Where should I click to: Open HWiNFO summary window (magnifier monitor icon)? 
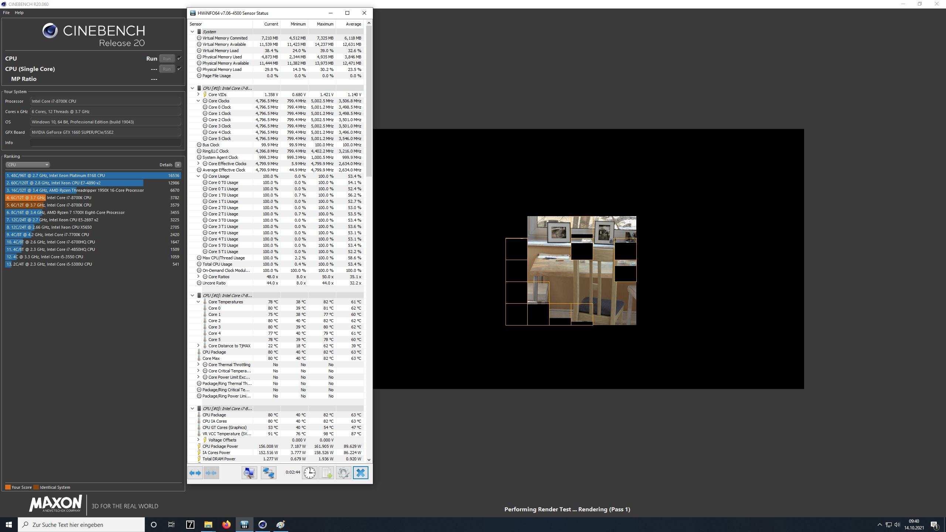point(249,473)
